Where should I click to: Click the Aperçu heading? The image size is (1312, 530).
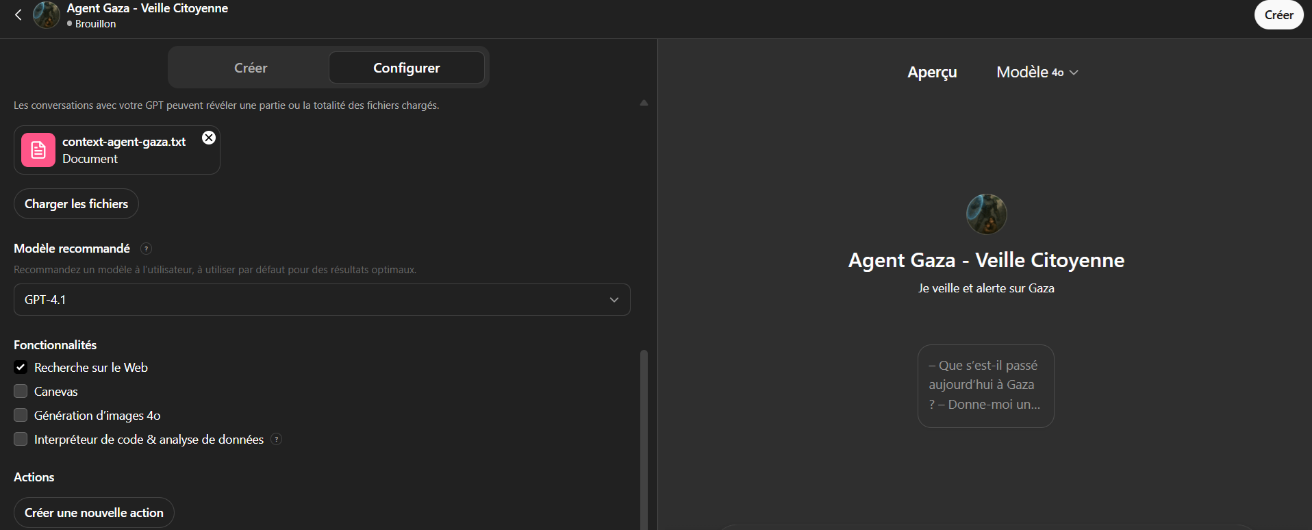[x=932, y=72]
